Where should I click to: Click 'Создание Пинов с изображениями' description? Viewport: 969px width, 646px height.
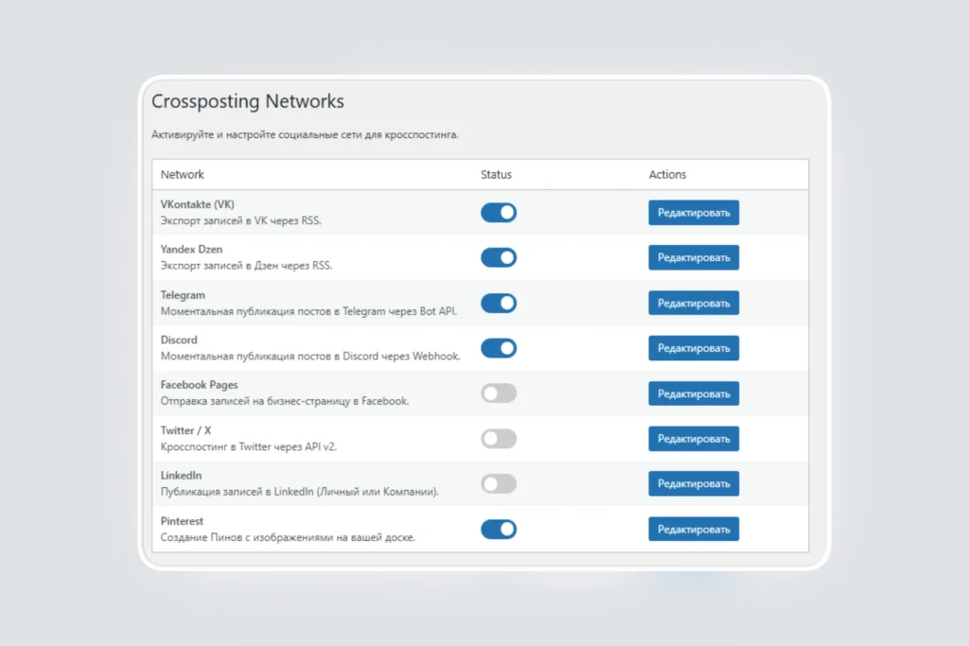[288, 537]
